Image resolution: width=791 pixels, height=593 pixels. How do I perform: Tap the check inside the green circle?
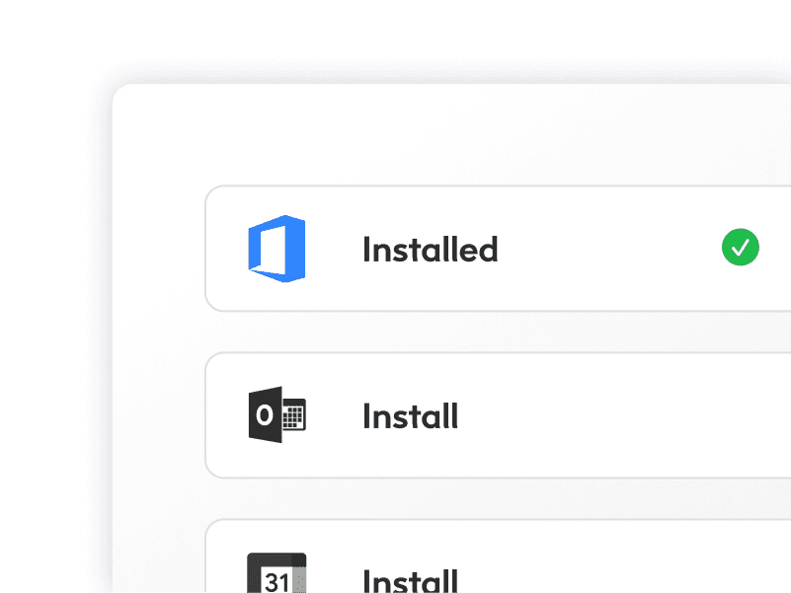[741, 248]
